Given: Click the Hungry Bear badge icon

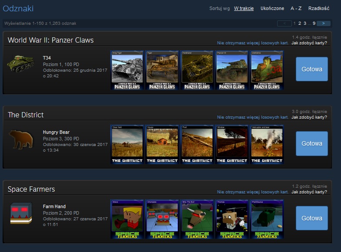Looking at the screenshot, I should 21,139.
